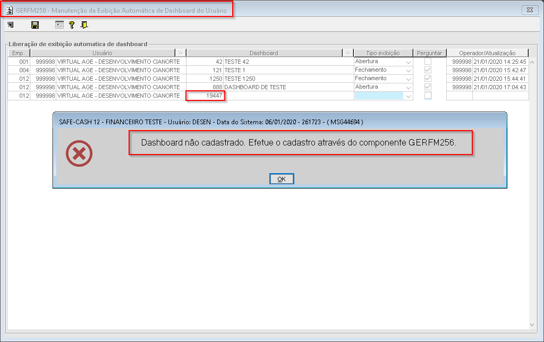The image size is (544, 342).
Task: Open Tipo exibição dropdown for TESTE 1250
Action: pos(409,79)
